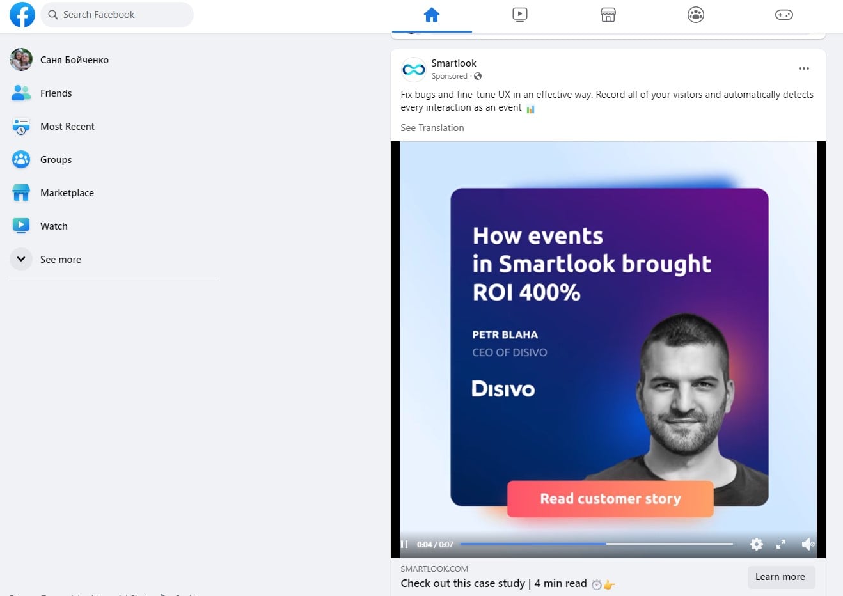The image size is (843, 596).
Task: Go to Marketplace in the left sidebar
Action: click(x=67, y=193)
